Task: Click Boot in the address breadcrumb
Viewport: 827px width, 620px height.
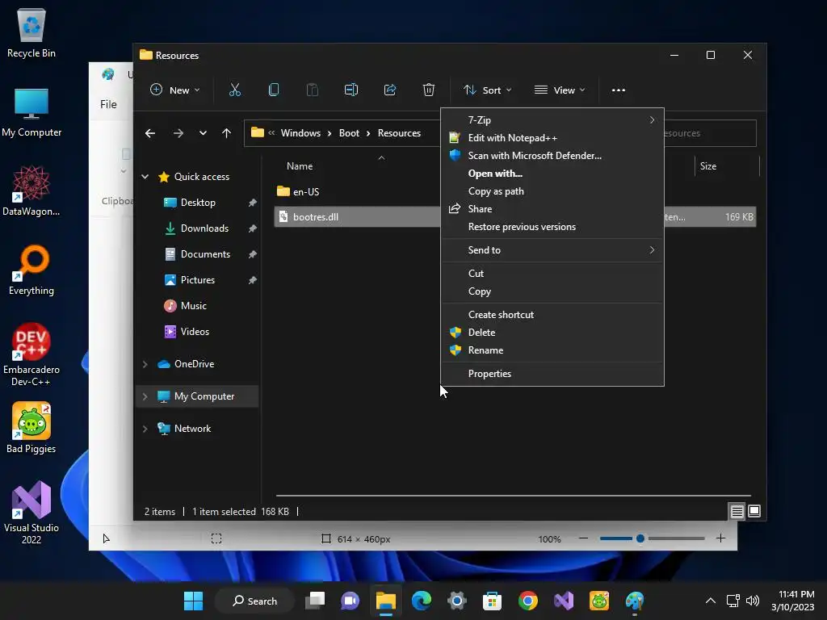Action: [349, 133]
